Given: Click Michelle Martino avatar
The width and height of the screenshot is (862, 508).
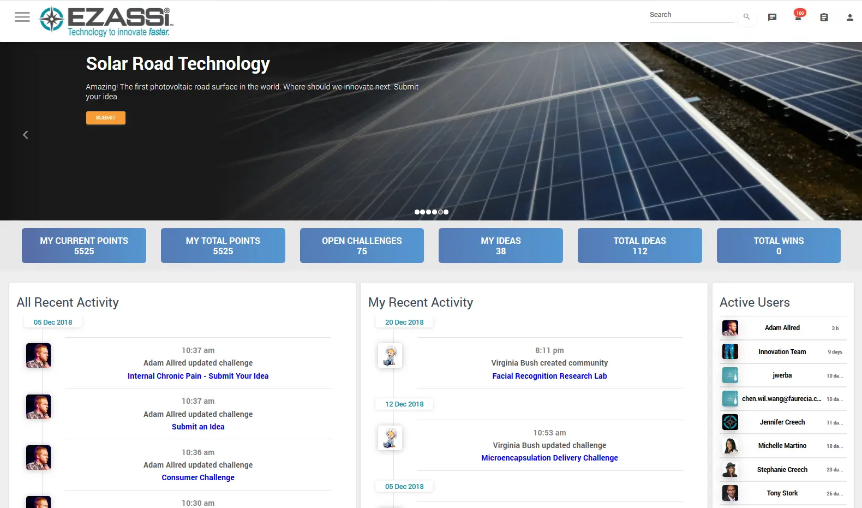Looking at the screenshot, I should [730, 446].
